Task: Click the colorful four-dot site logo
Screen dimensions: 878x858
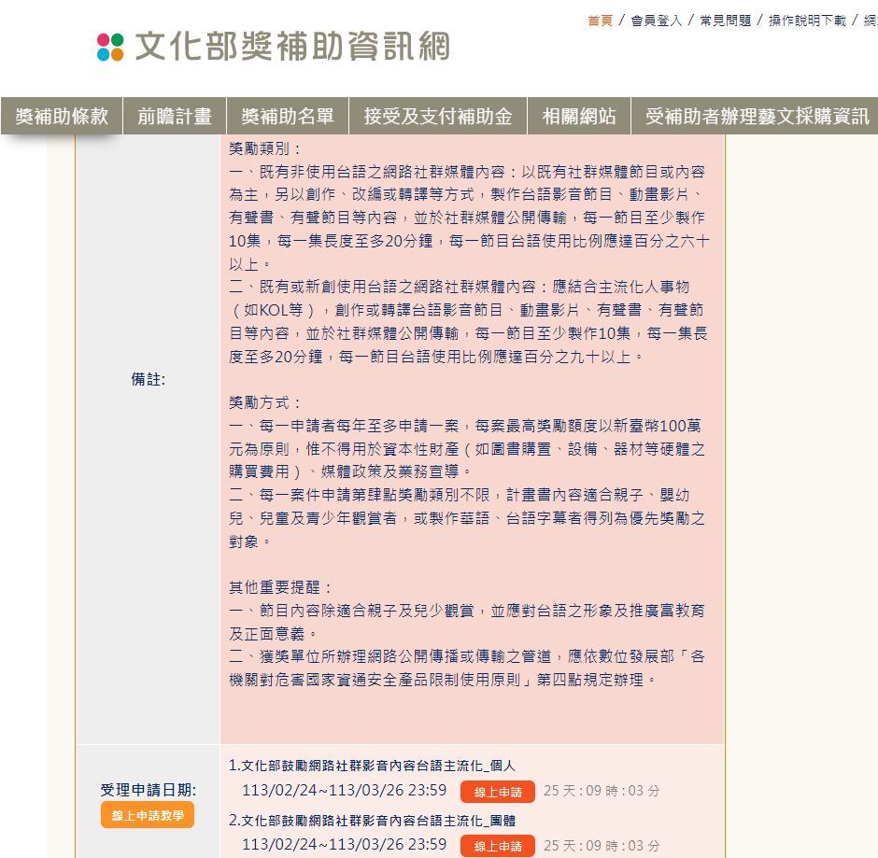Action: click(110, 47)
